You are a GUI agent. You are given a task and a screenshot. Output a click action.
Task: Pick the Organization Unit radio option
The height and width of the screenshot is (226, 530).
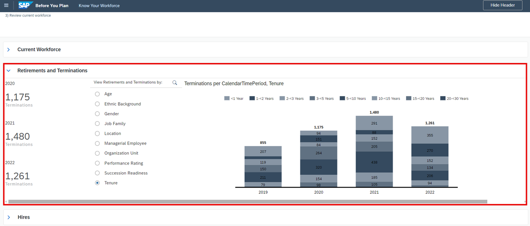(98, 153)
